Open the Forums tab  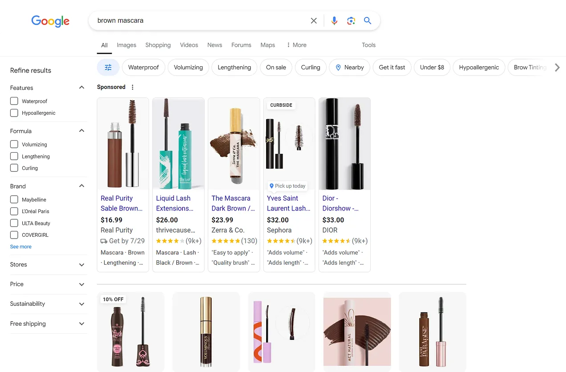click(241, 45)
